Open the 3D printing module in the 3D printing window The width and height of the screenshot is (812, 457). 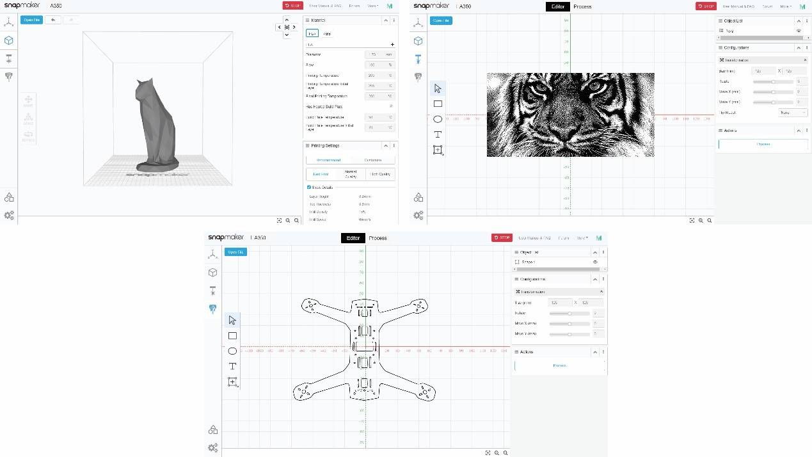point(9,40)
